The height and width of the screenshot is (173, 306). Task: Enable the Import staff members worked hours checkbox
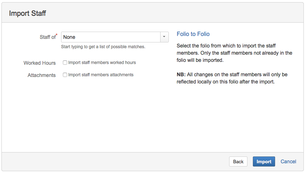tap(65, 63)
